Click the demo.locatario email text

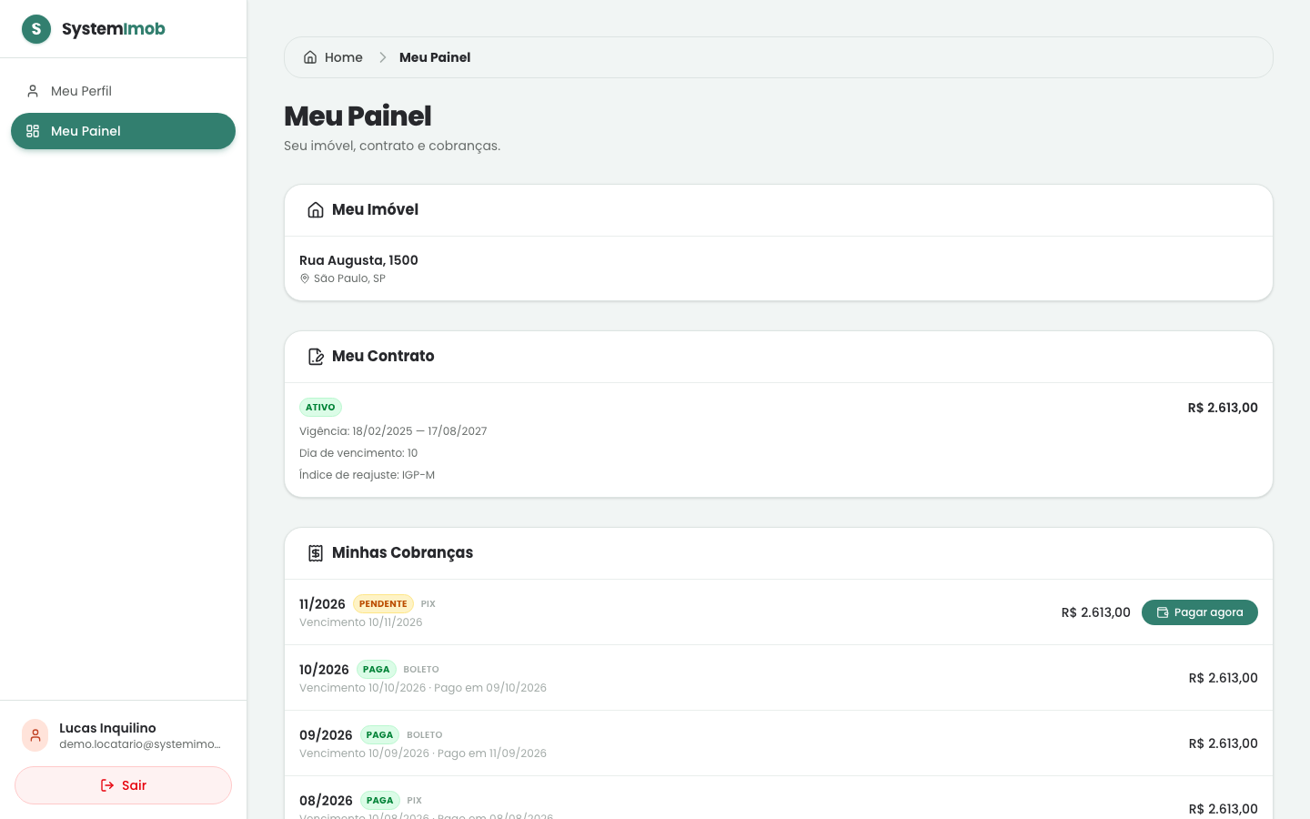140,744
